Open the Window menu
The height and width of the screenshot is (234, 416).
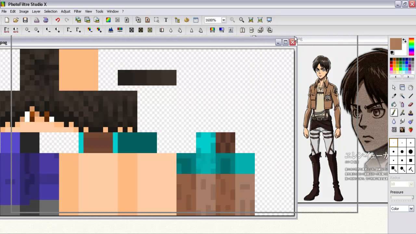pos(113,11)
